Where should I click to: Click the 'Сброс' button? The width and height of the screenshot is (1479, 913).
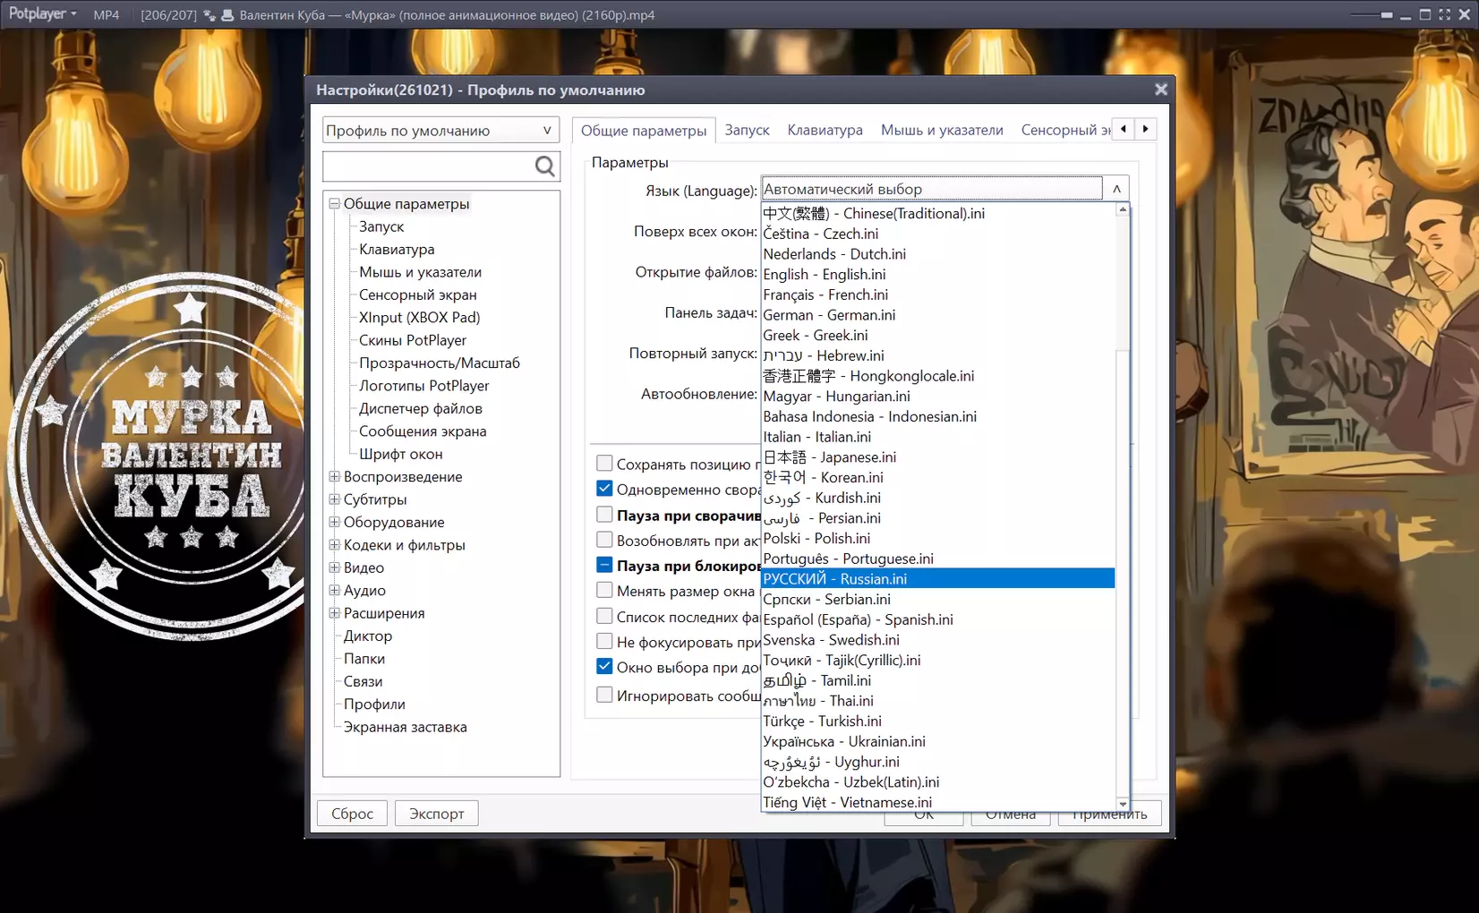pos(352,814)
